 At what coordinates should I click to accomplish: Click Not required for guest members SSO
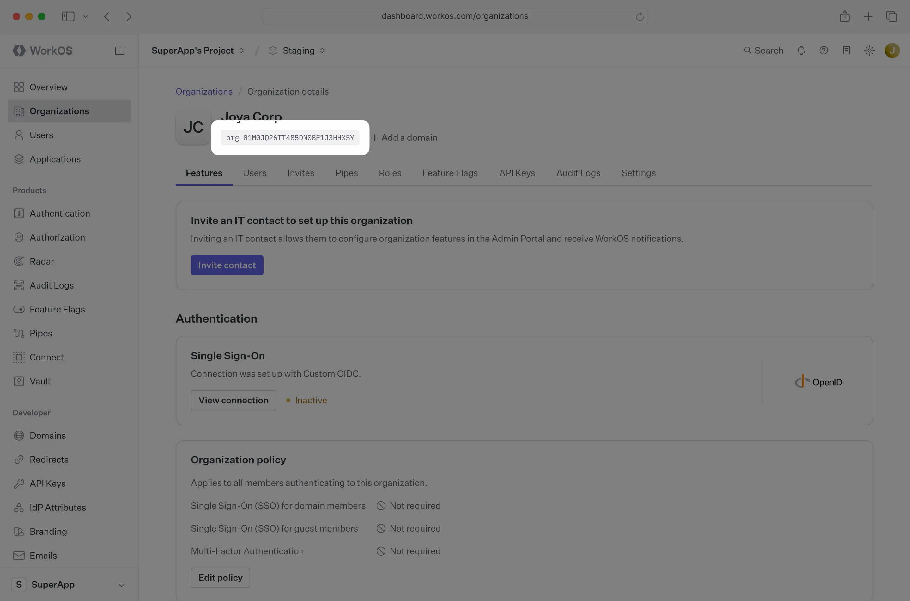409,528
